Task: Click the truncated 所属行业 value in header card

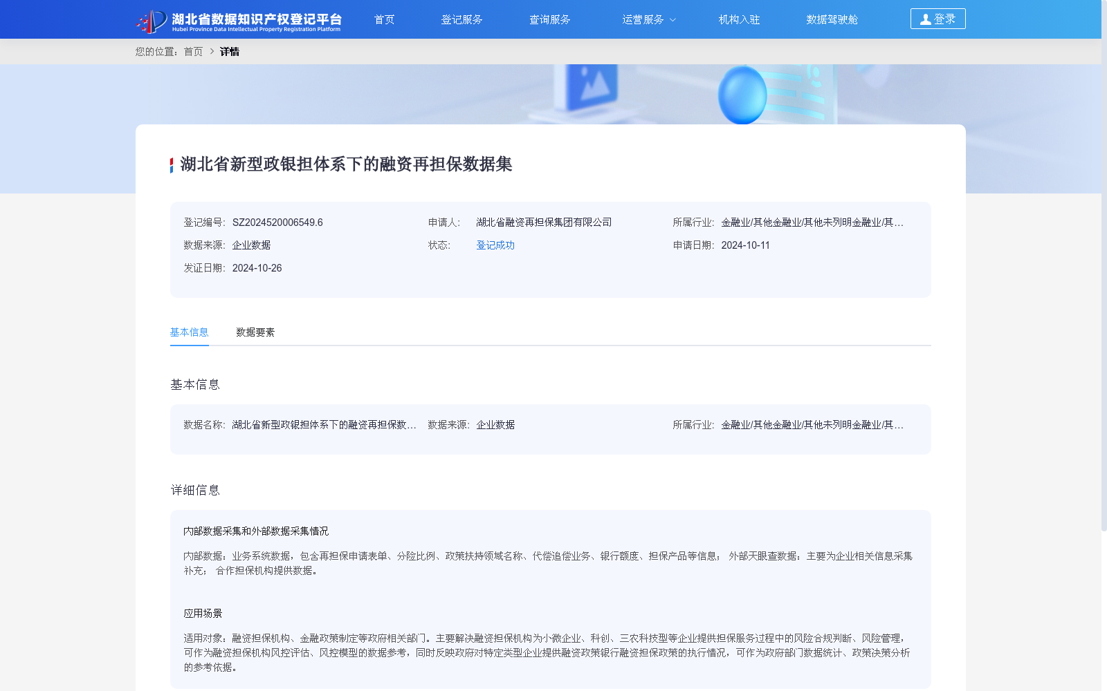Action: [812, 223]
